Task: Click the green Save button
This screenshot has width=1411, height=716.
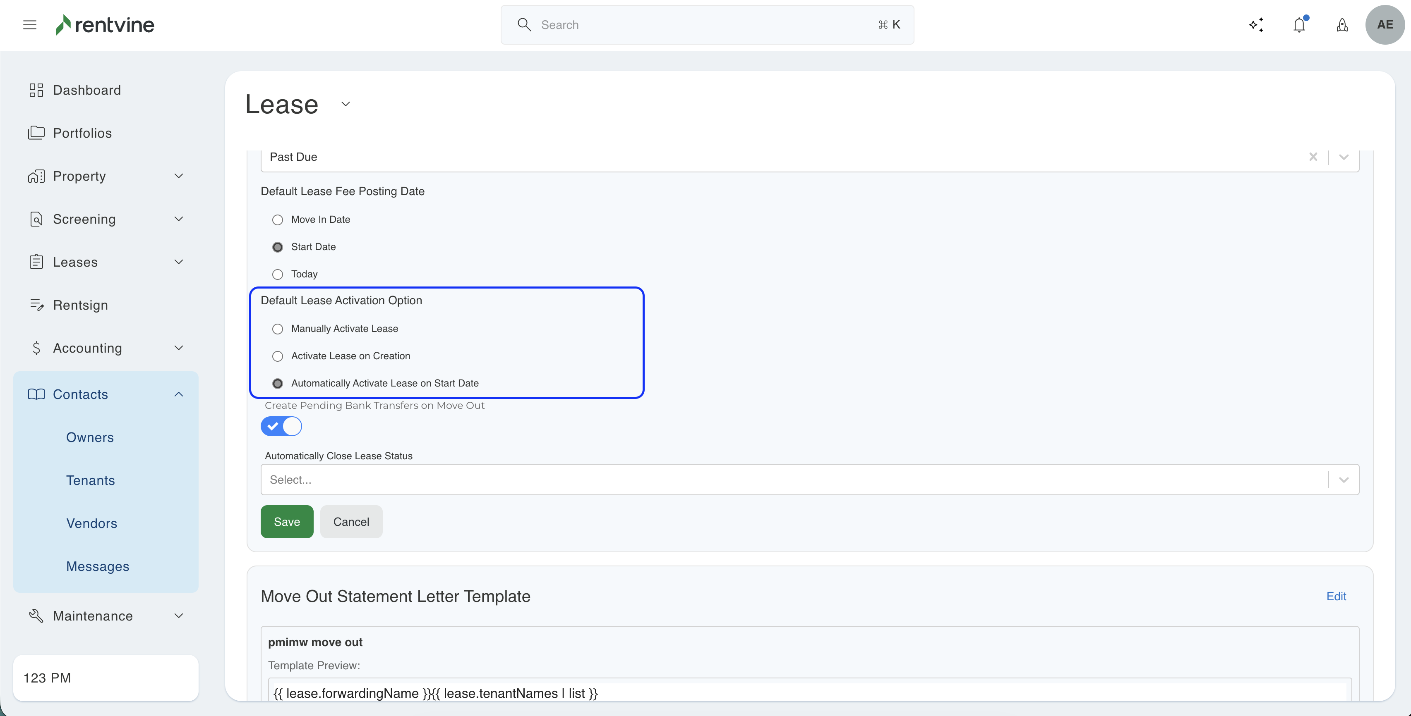Action: click(x=286, y=522)
